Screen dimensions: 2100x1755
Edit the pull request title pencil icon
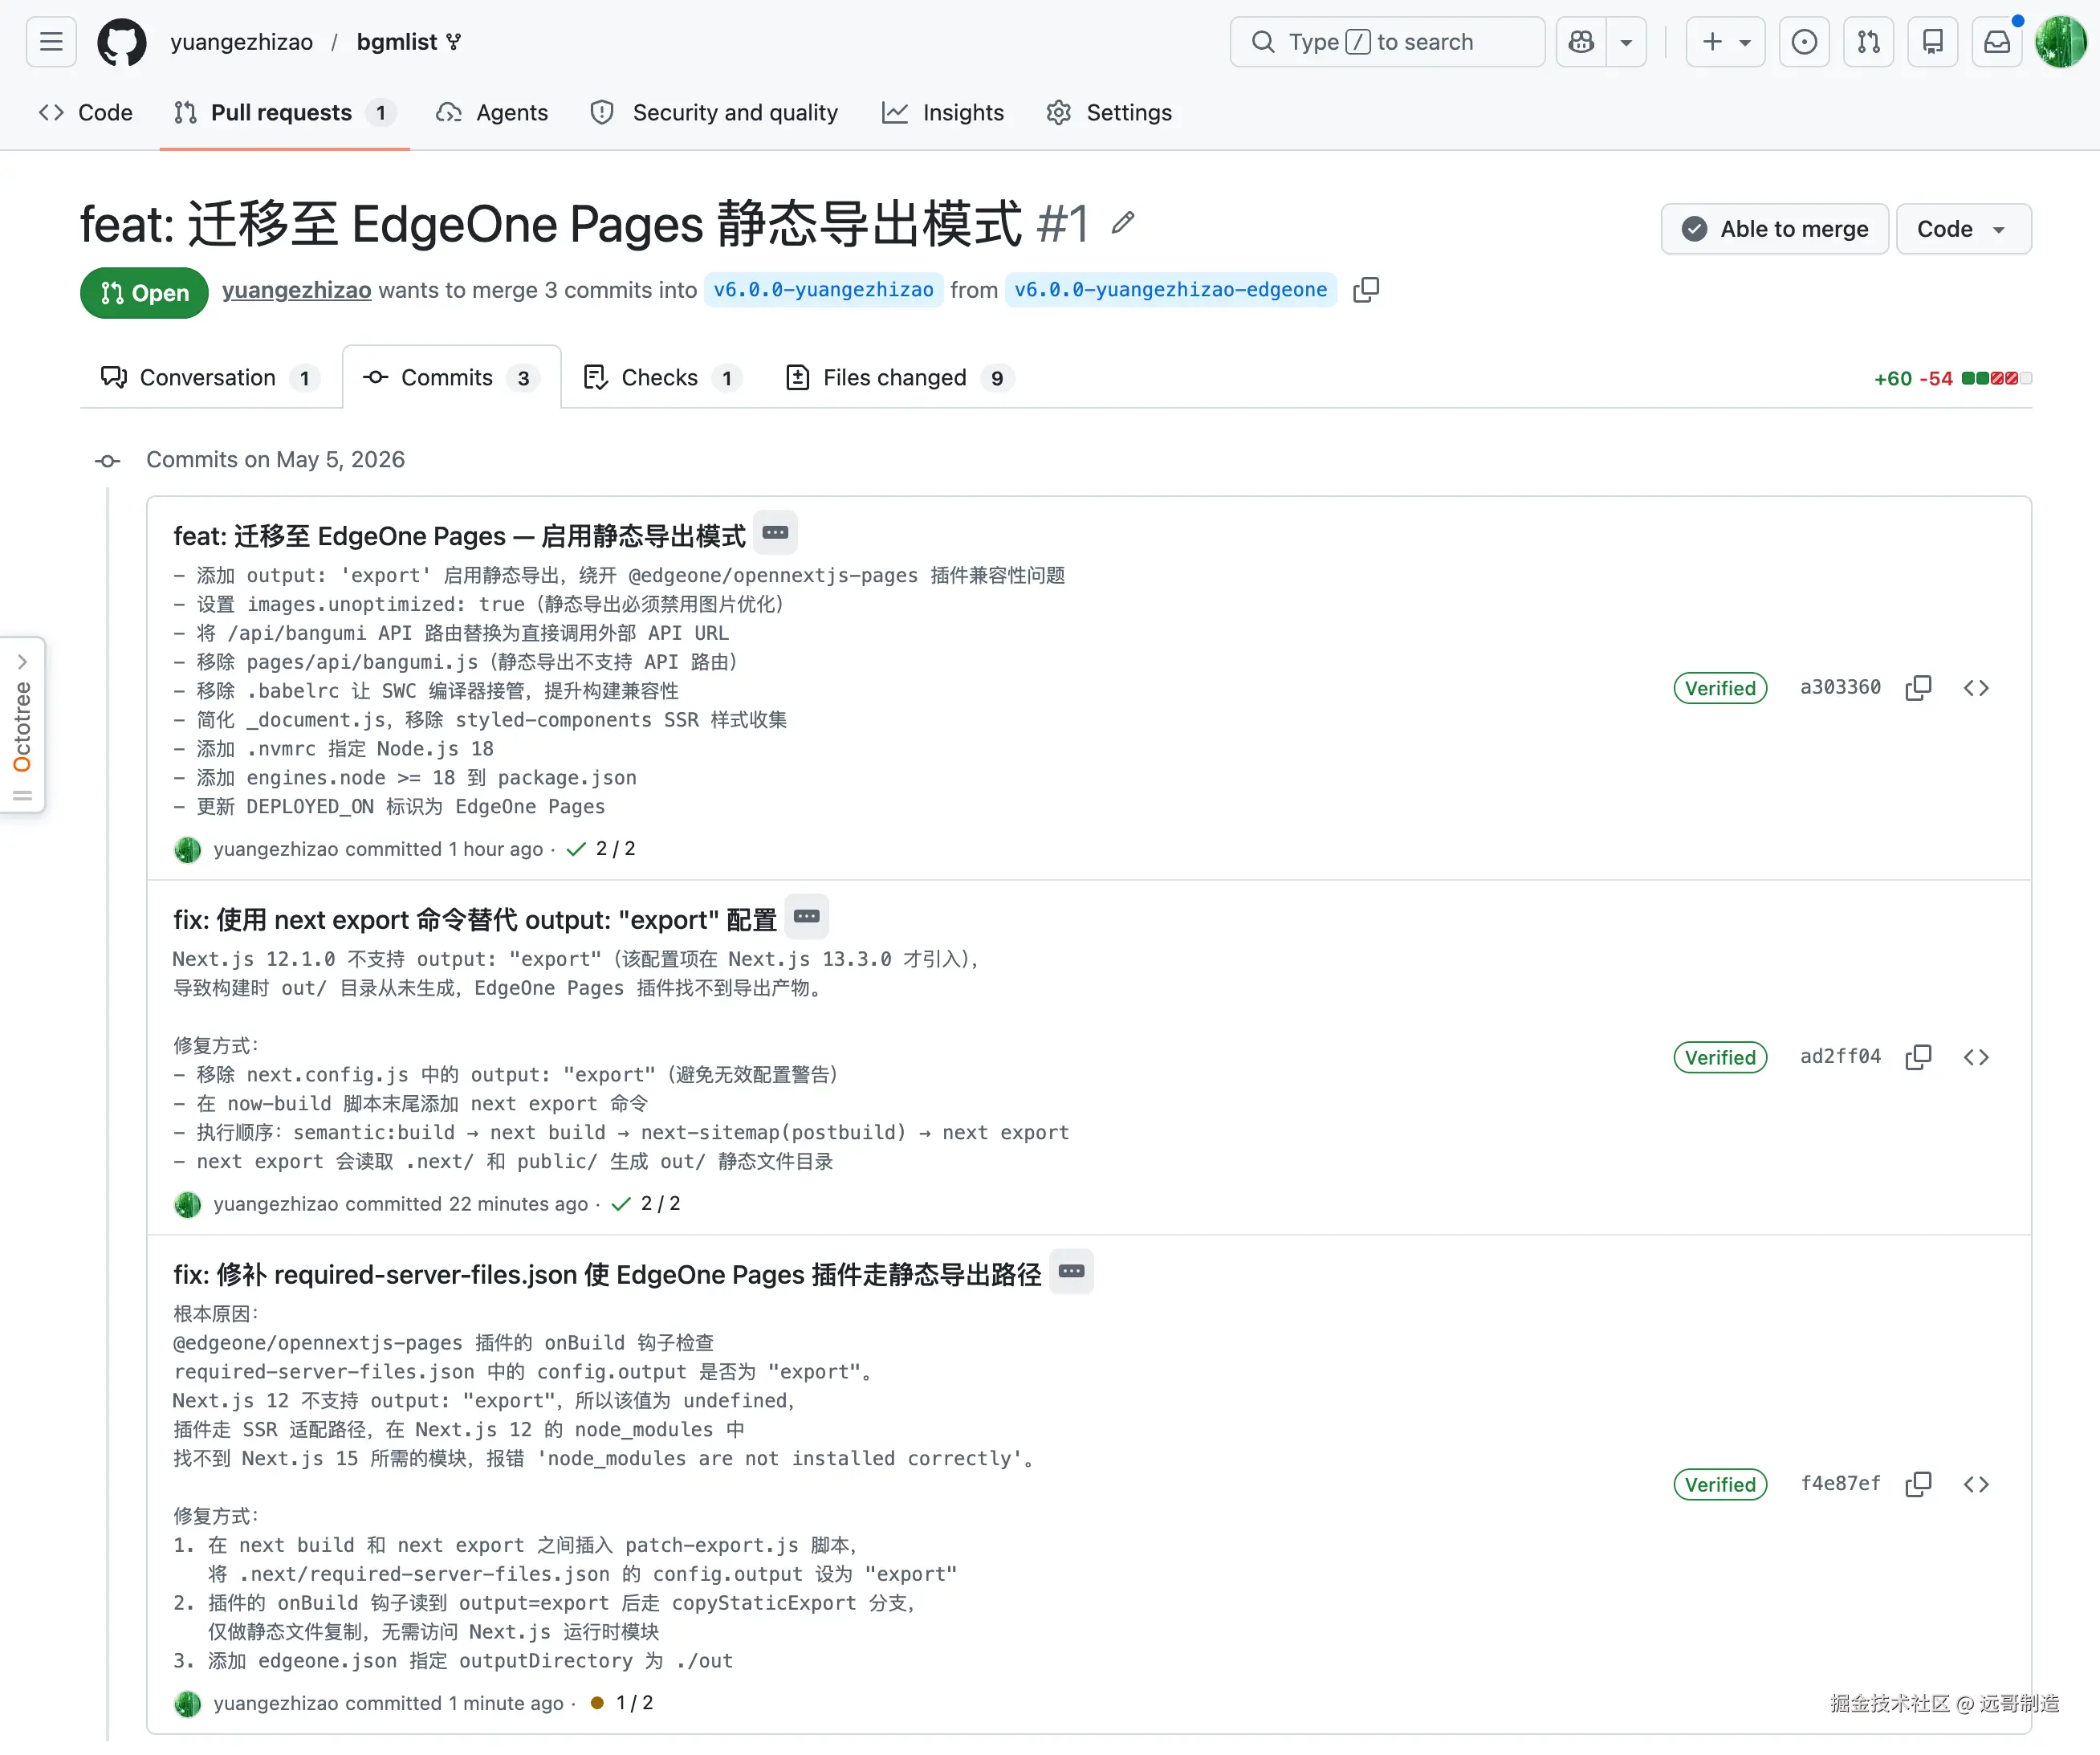pyautogui.click(x=1123, y=223)
